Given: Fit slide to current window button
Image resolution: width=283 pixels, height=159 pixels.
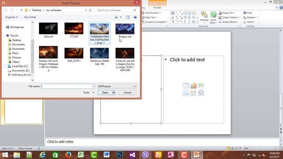Looking at the screenshot, I should 281,148.
